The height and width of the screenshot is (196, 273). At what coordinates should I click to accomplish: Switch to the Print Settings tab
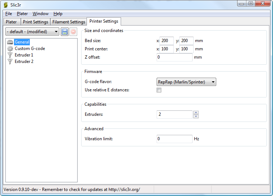[x=36, y=22]
